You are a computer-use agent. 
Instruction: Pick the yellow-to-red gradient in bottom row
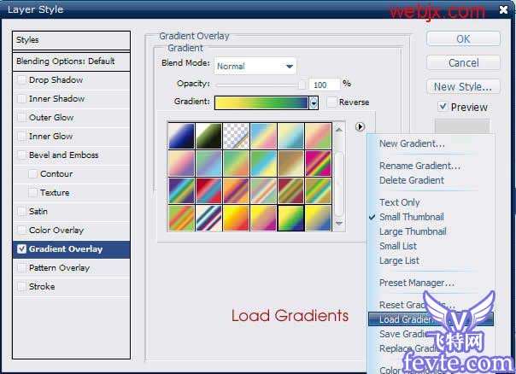(236, 218)
